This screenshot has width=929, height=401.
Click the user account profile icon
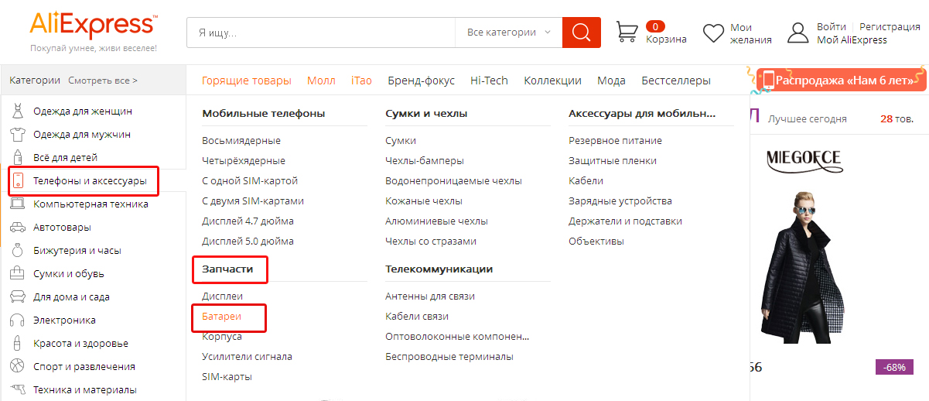pyautogui.click(x=798, y=33)
